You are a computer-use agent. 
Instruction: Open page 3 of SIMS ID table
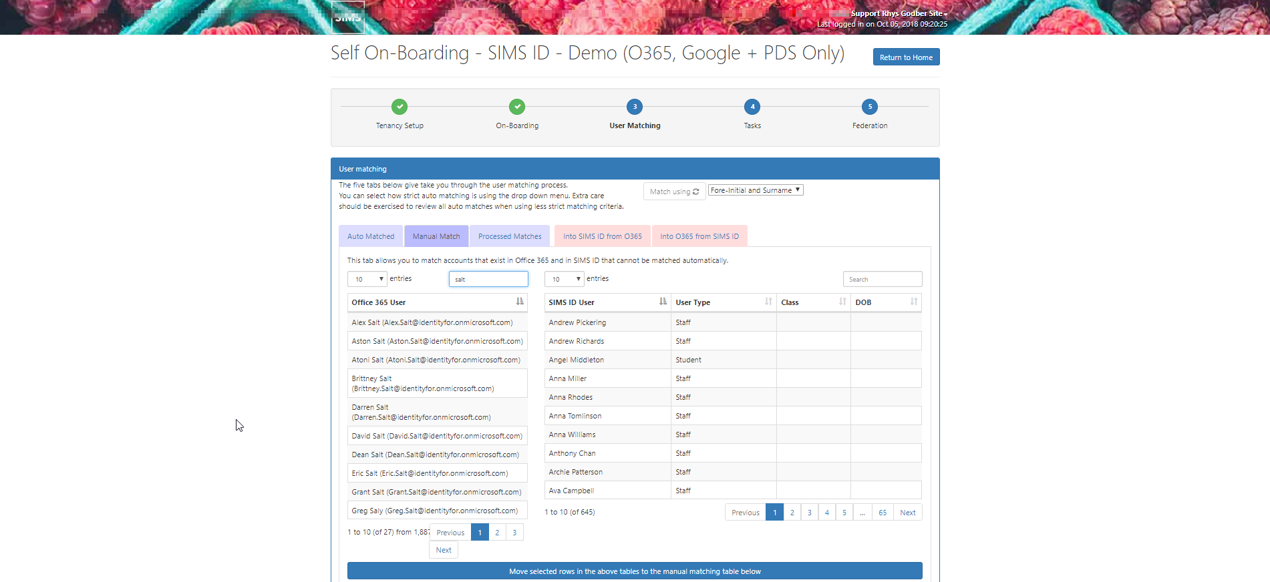pos(810,513)
